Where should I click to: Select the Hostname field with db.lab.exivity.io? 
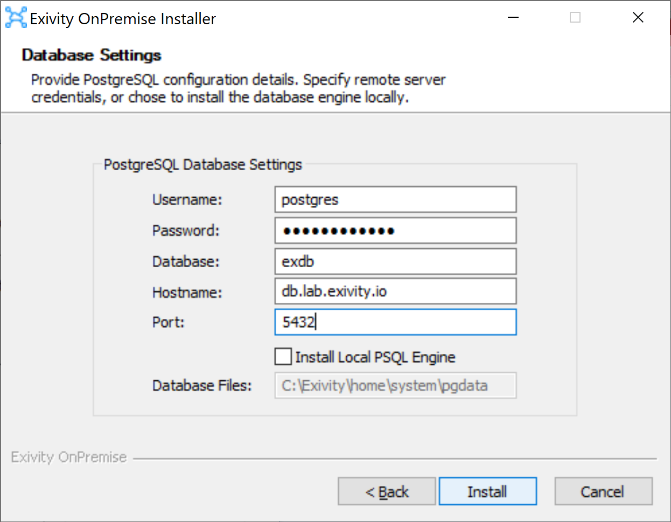click(x=395, y=291)
